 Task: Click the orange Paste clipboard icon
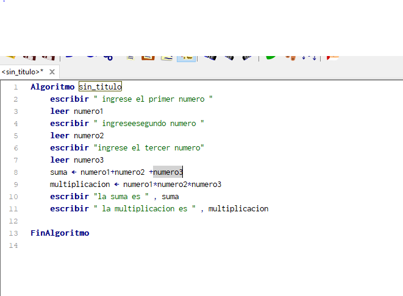[148, 57]
